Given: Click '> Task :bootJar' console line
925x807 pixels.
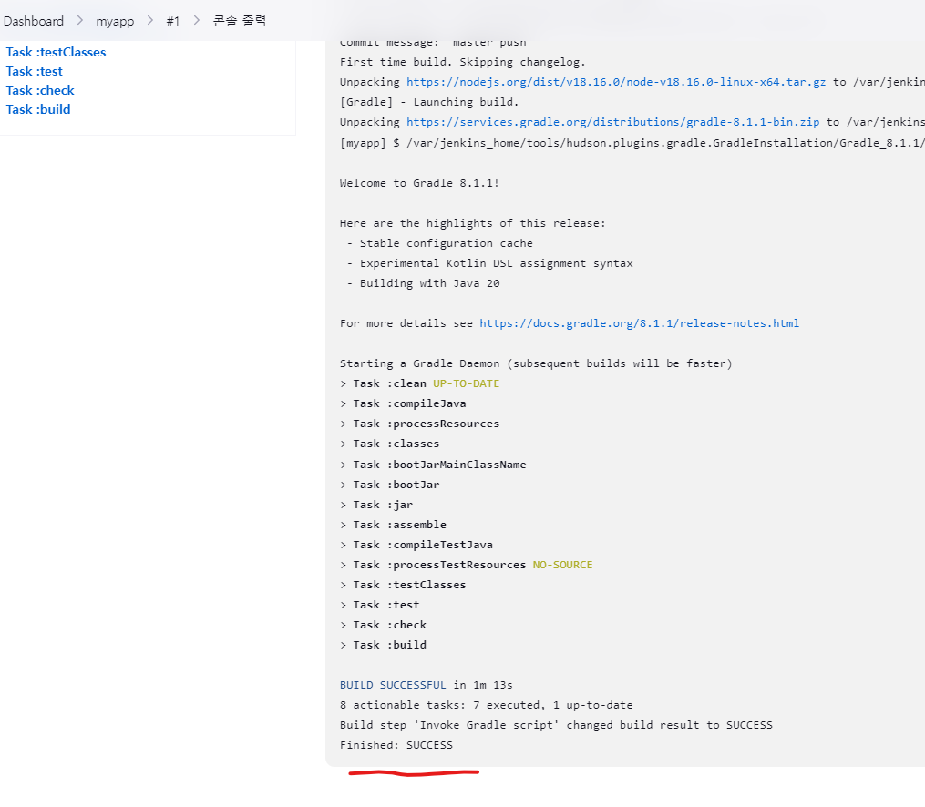Looking at the screenshot, I should click(x=389, y=485).
